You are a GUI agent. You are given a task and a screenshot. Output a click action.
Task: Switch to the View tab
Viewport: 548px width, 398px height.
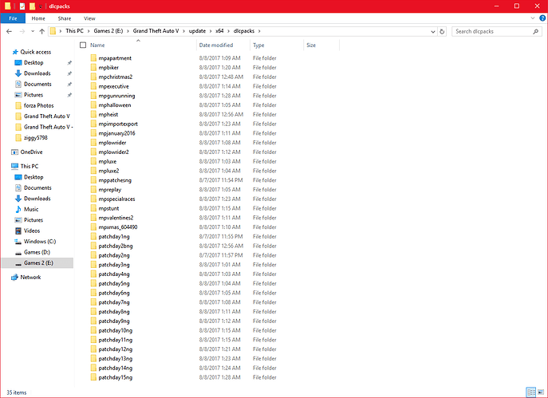(89, 18)
